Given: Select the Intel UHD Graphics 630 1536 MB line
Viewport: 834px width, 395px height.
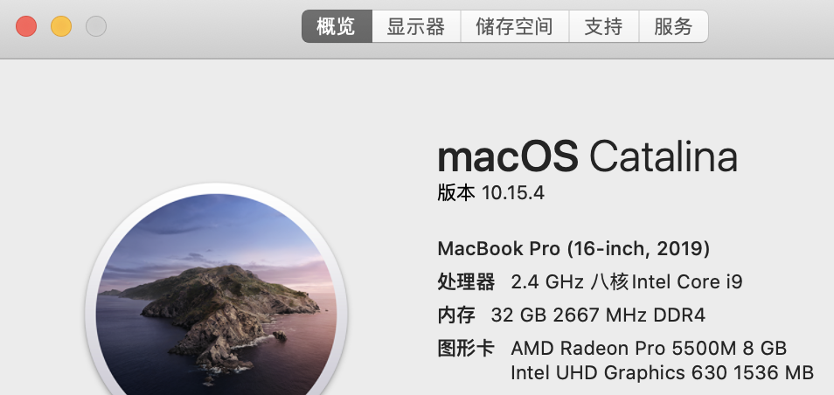Looking at the screenshot, I should (662, 373).
